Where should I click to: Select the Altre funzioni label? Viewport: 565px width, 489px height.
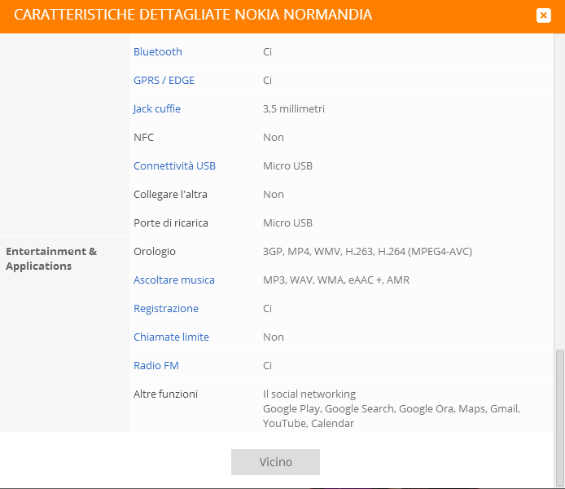coord(165,394)
